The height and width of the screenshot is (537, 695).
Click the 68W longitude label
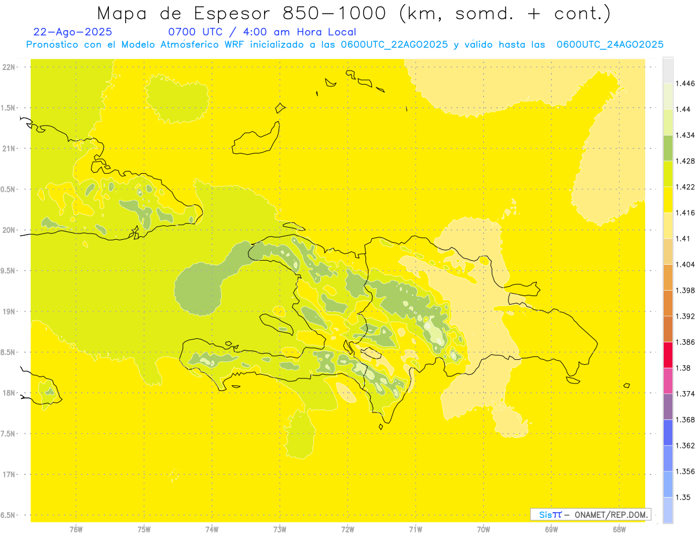(x=619, y=529)
